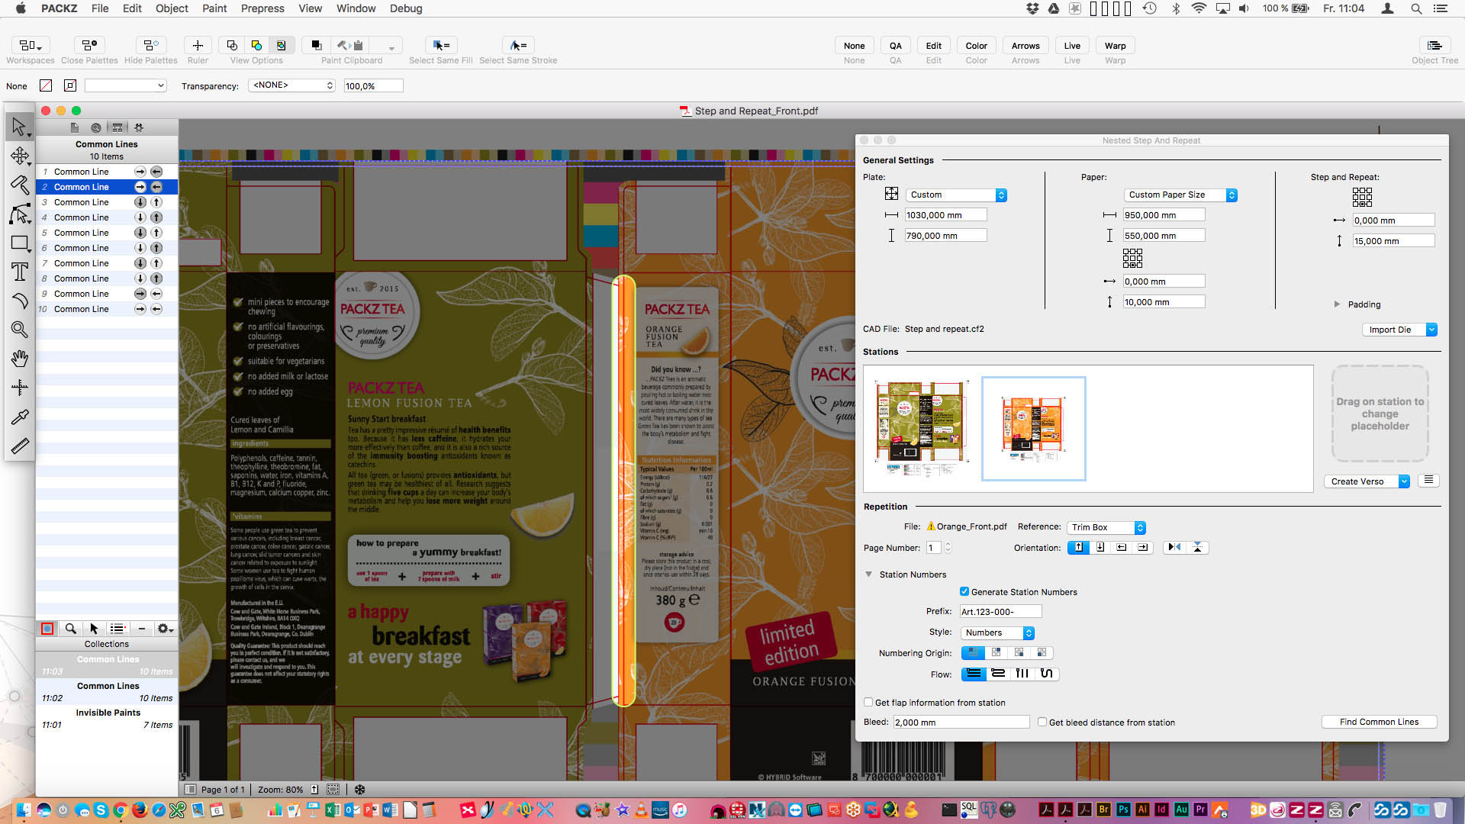Screen dimensions: 1465x824
Task: Click Find Common Lines button
Action: point(1379,722)
